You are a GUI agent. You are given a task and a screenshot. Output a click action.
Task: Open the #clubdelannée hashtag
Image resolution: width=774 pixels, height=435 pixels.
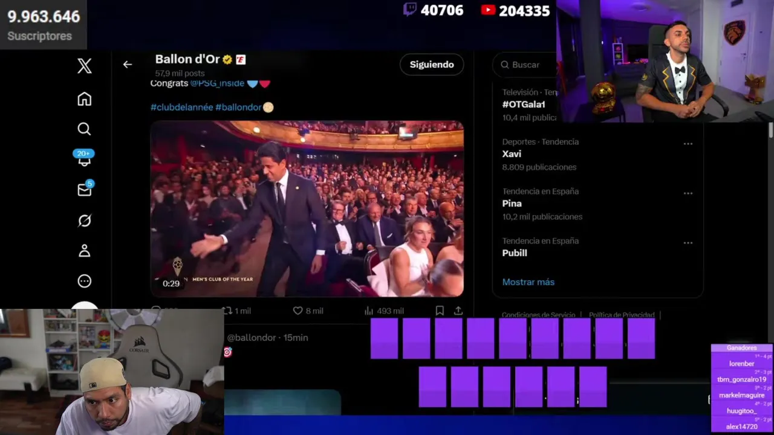coord(181,107)
